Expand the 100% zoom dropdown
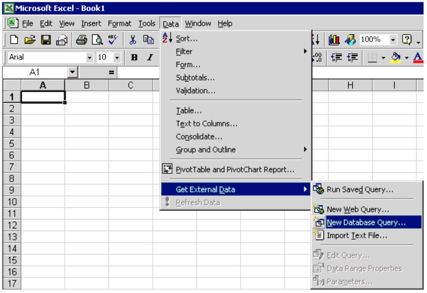The width and height of the screenshot is (427, 293). (393, 40)
